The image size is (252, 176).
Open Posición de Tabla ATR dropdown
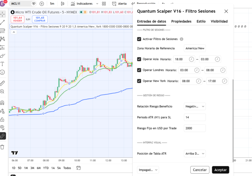195,154
